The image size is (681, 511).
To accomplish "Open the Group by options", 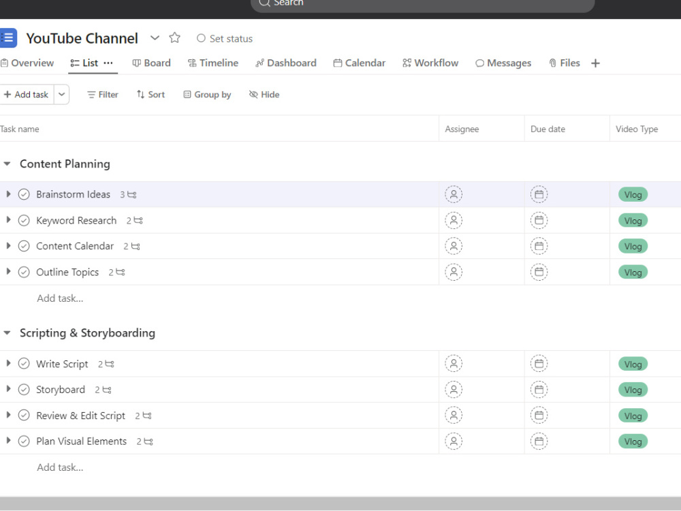I will (x=207, y=94).
